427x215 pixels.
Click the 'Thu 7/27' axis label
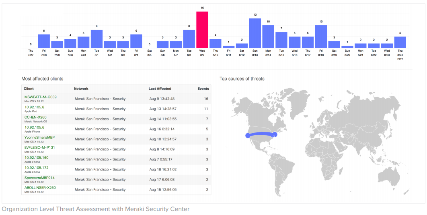pos(31,53)
